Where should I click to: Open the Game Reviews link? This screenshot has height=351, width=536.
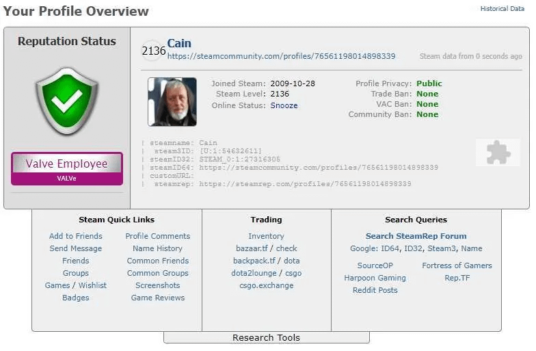[x=157, y=298]
